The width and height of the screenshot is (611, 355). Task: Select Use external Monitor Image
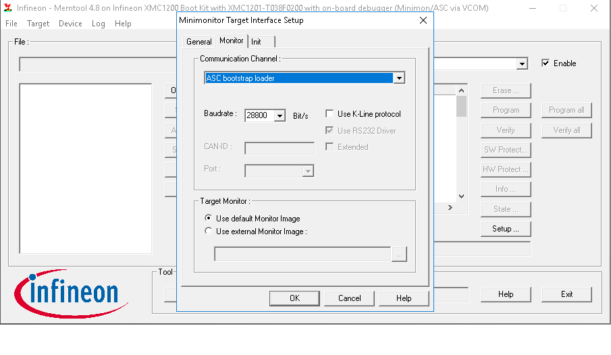tap(209, 231)
